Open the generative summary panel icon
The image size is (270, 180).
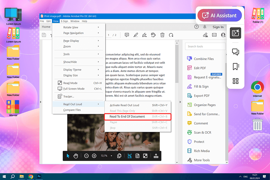(235, 33)
